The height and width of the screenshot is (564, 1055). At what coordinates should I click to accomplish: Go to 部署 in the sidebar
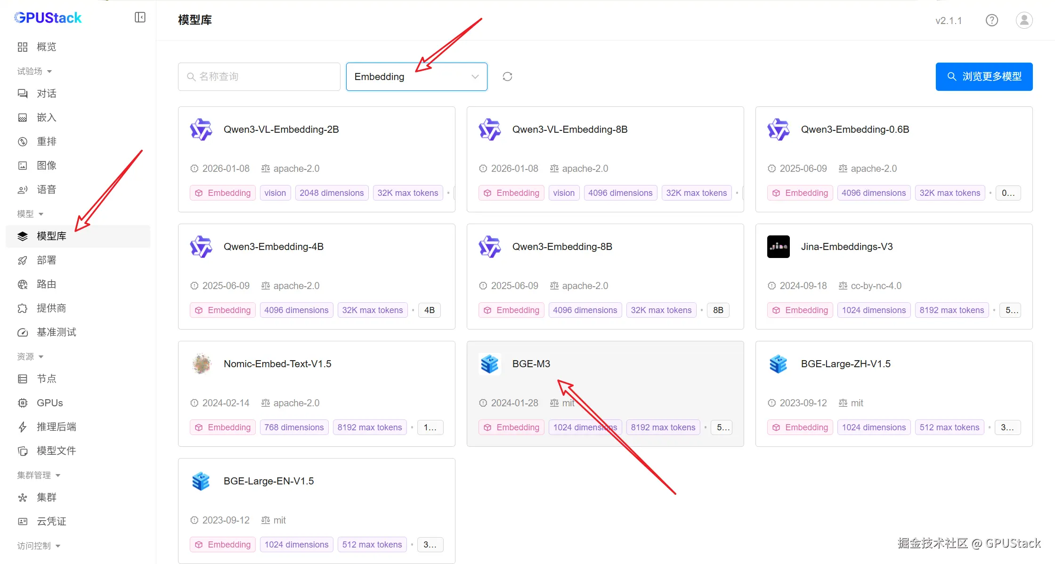point(46,260)
